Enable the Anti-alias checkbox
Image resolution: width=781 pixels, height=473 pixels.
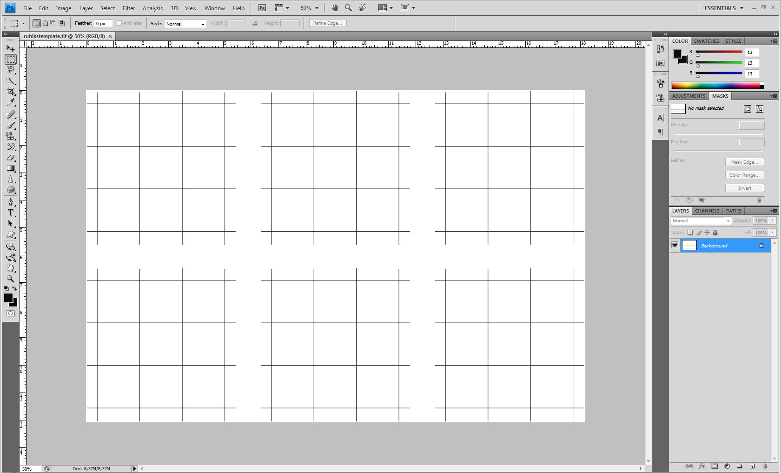119,23
